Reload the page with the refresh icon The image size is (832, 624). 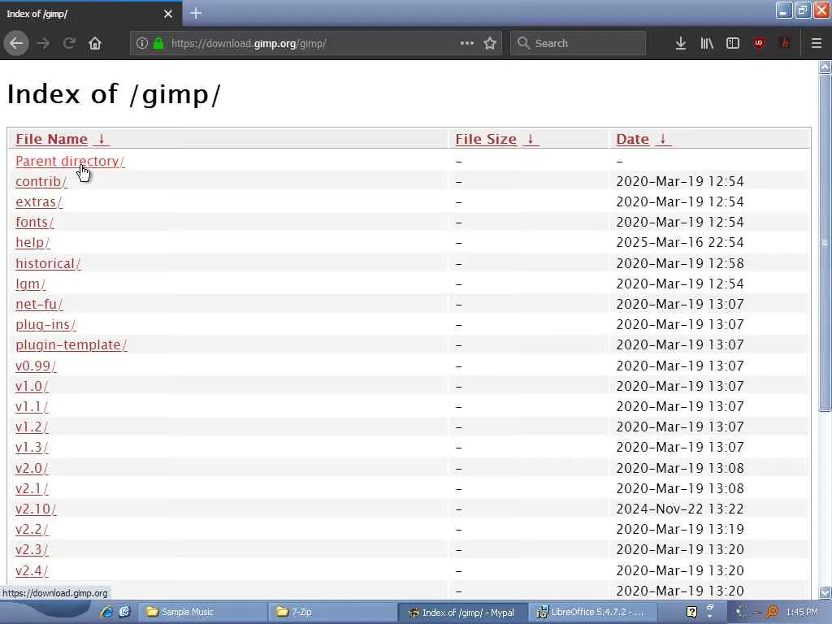coord(69,44)
